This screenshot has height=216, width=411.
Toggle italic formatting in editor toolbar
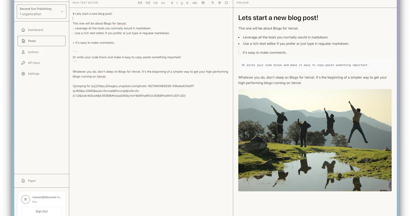[x=177, y=3]
